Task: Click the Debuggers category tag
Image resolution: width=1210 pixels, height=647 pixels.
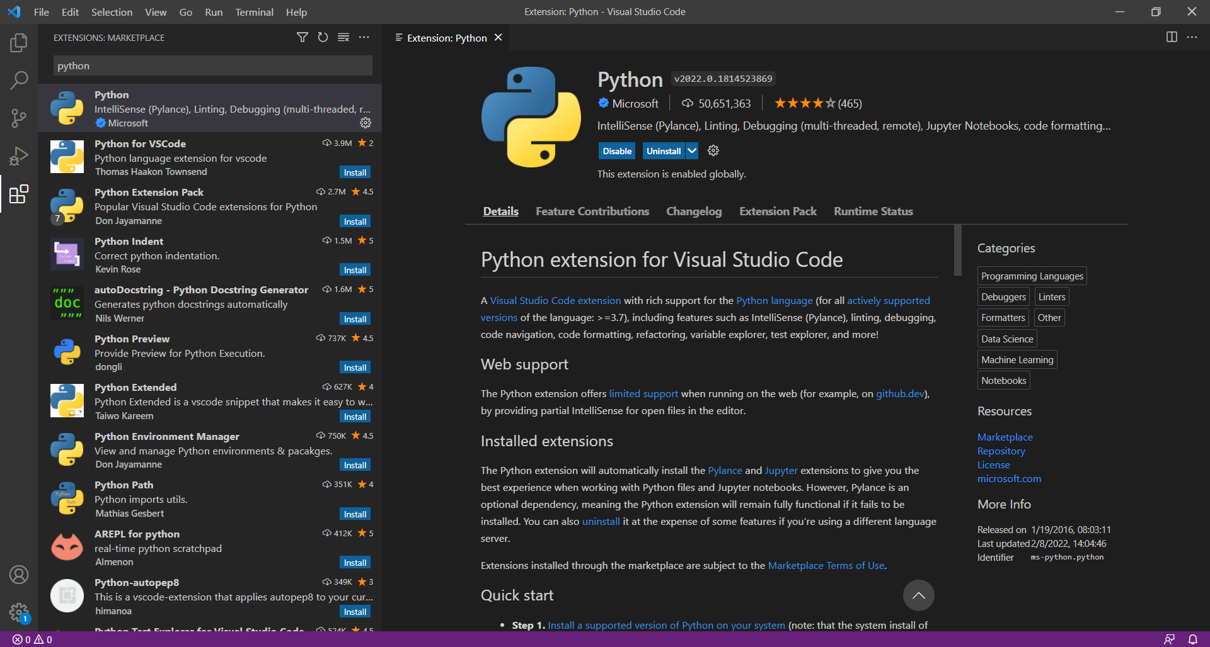Action: click(x=1003, y=297)
